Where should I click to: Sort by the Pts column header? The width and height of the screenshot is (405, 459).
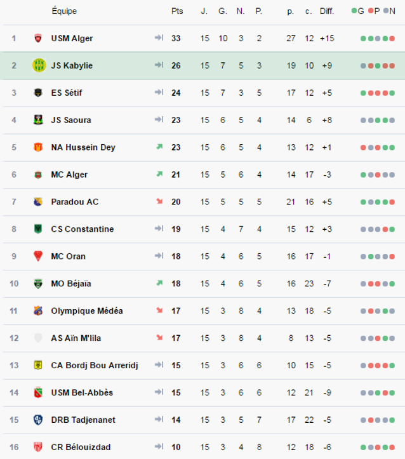tap(177, 11)
